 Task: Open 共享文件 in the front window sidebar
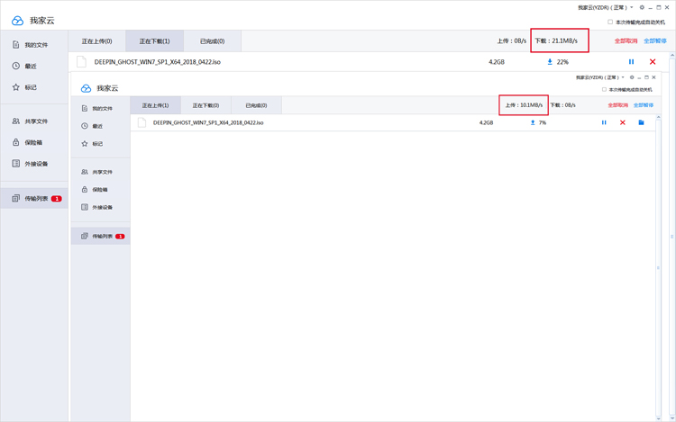pyautogui.click(x=97, y=172)
